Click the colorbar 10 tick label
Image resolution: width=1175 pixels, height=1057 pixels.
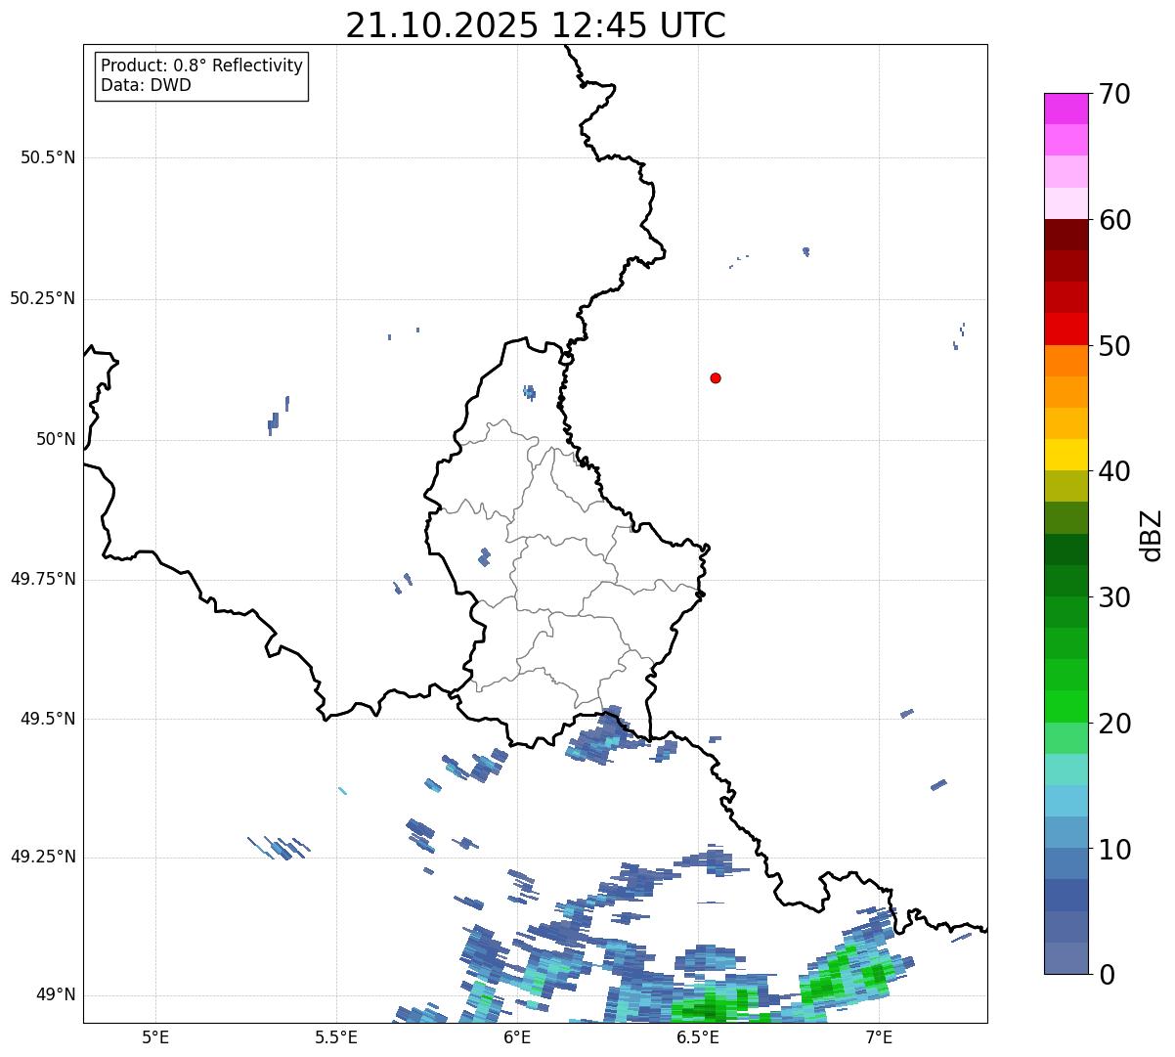click(1114, 850)
